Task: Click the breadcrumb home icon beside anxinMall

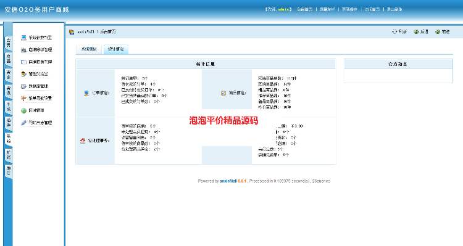Action: click(72, 32)
